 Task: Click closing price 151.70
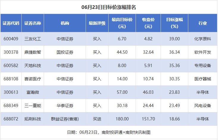[x=148, y=119]
